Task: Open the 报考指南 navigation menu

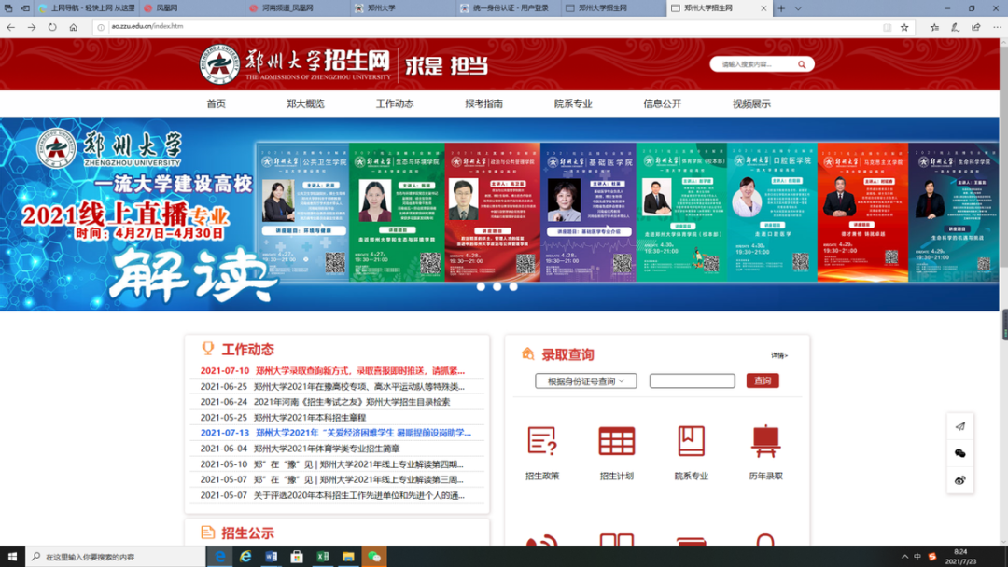Action: click(x=483, y=104)
